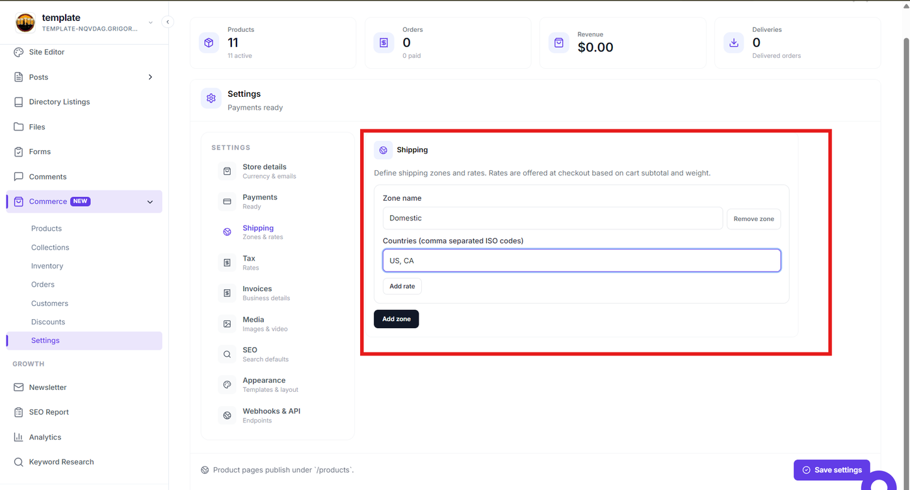Click the Keyword Research magnifier icon
Screen dimensions: 910x490
click(18, 462)
